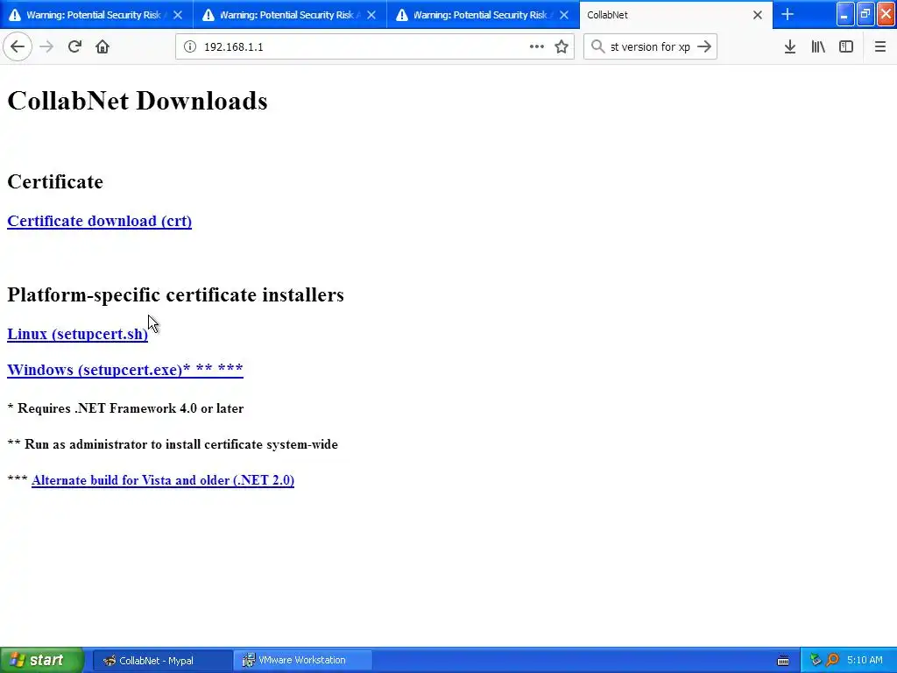This screenshot has width=897, height=673.
Task: Click the orange magnifier tray icon
Action: [832, 661]
